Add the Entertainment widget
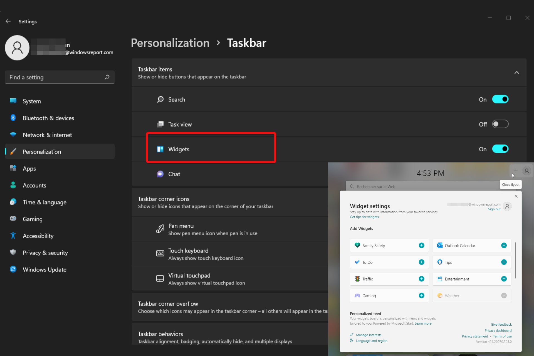The height and width of the screenshot is (356, 534). pos(504,279)
